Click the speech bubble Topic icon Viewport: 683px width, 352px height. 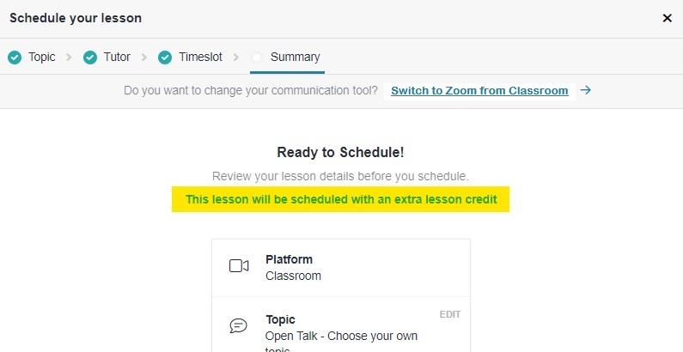point(239,326)
